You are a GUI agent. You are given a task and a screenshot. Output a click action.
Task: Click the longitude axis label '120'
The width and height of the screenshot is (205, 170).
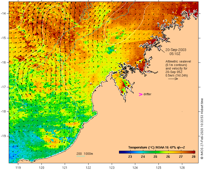tap(41, 167)
